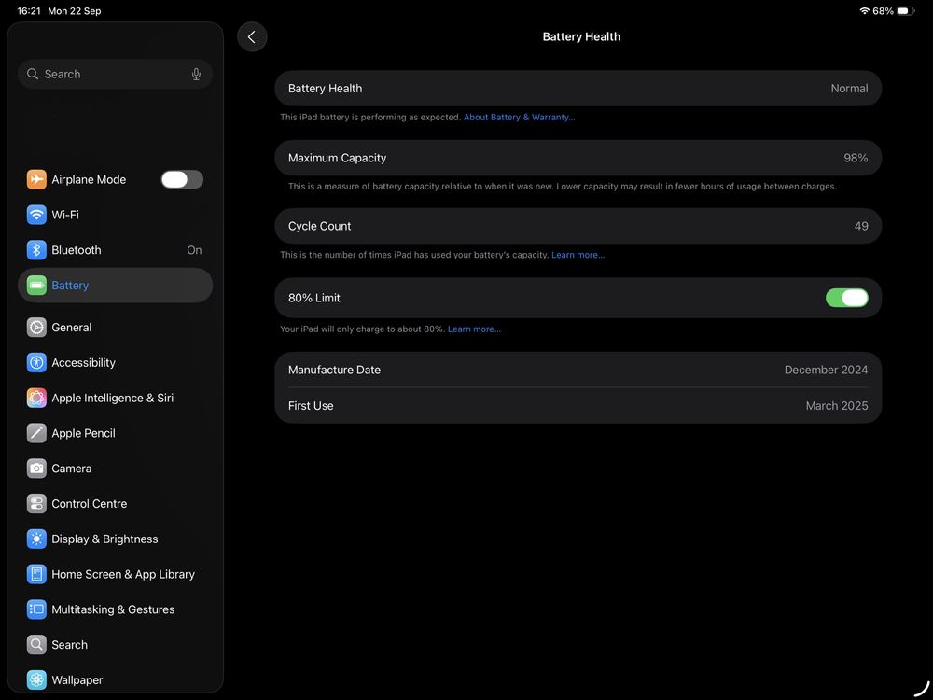
Task: Tap the General gear icon
Action: pyautogui.click(x=36, y=328)
